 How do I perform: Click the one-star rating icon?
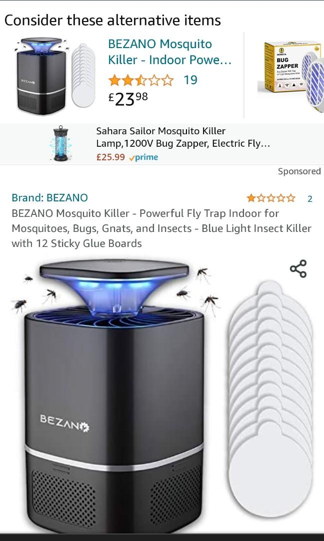point(270,198)
